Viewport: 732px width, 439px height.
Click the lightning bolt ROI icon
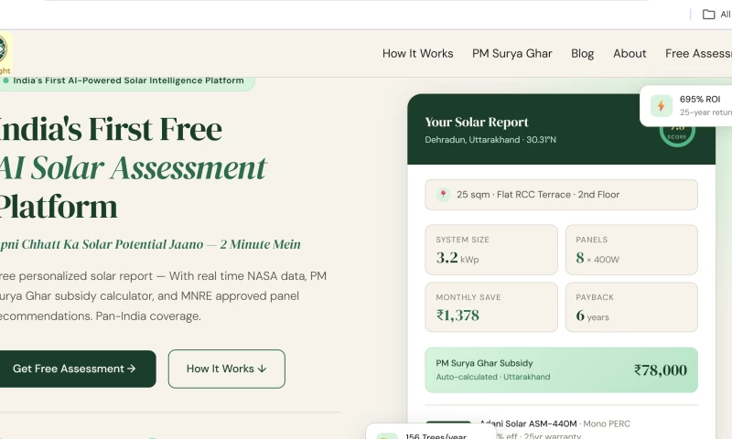[661, 105]
